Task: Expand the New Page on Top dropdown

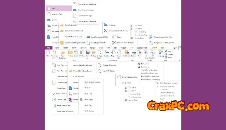Action: (57, 58)
